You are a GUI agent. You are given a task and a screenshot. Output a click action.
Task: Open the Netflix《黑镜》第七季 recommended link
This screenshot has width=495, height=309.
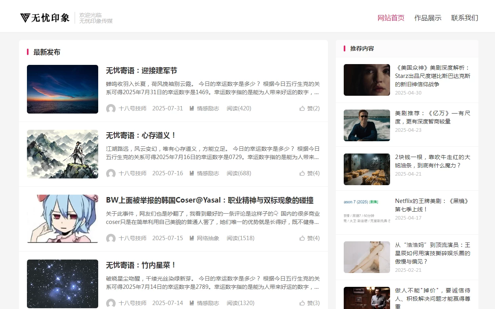(432, 206)
